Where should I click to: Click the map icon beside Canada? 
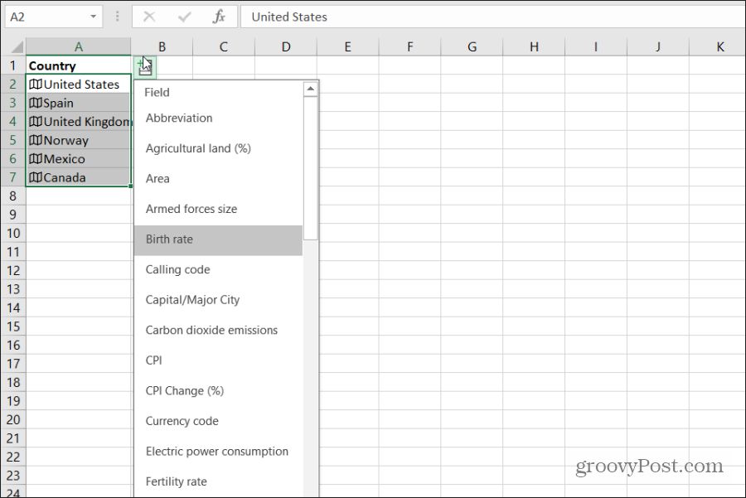pyautogui.click(x=35, y=177)
